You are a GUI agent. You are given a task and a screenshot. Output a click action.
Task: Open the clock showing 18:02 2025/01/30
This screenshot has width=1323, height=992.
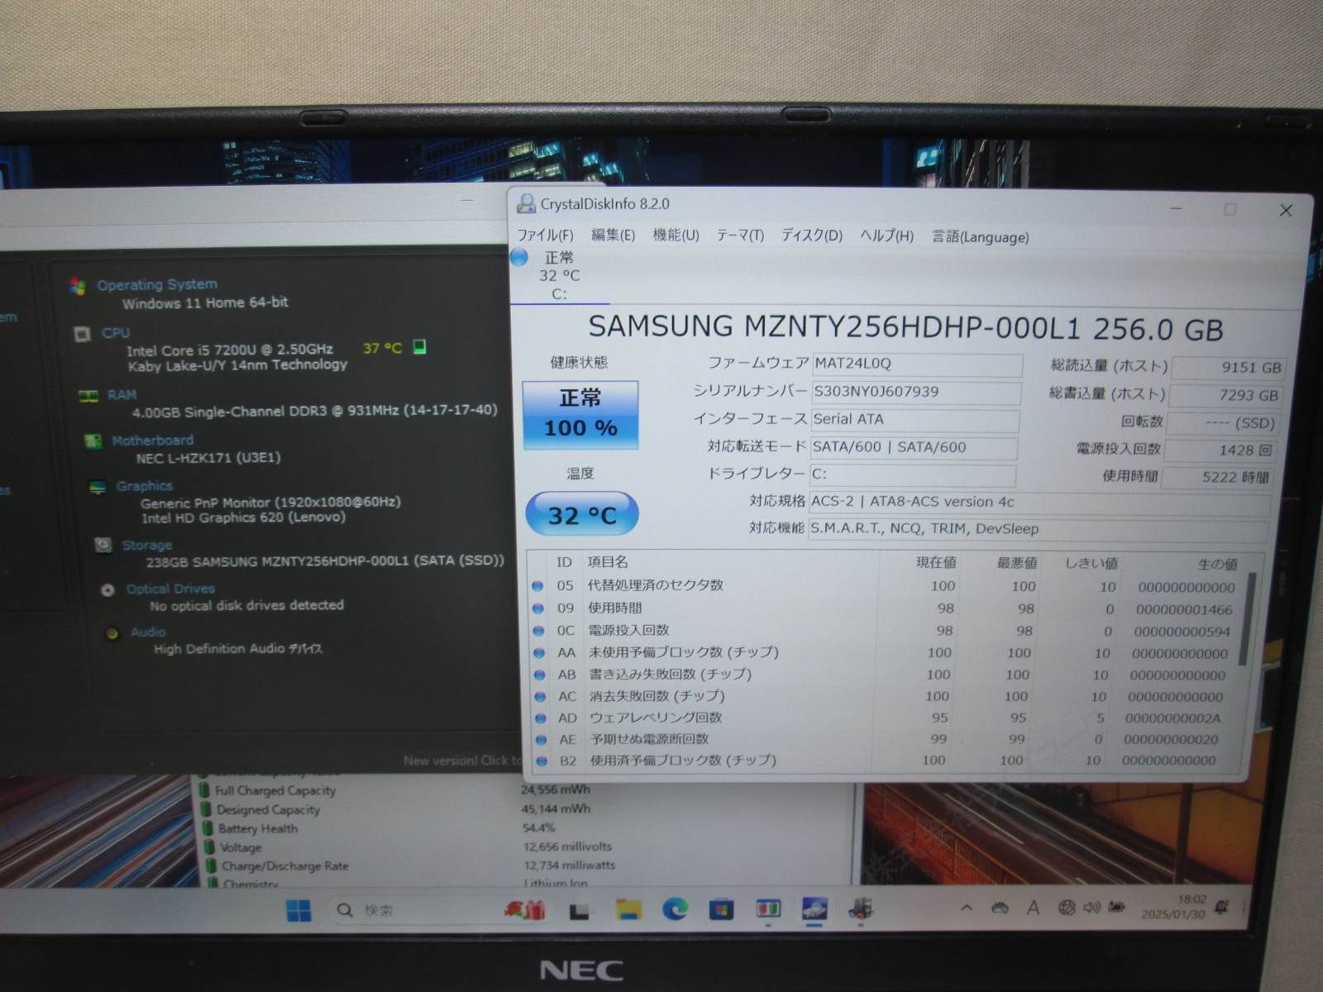tap(1175, 907)
